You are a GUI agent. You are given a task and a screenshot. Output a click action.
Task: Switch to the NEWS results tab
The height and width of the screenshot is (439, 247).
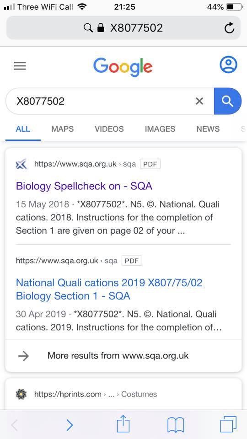click(208, 129)
